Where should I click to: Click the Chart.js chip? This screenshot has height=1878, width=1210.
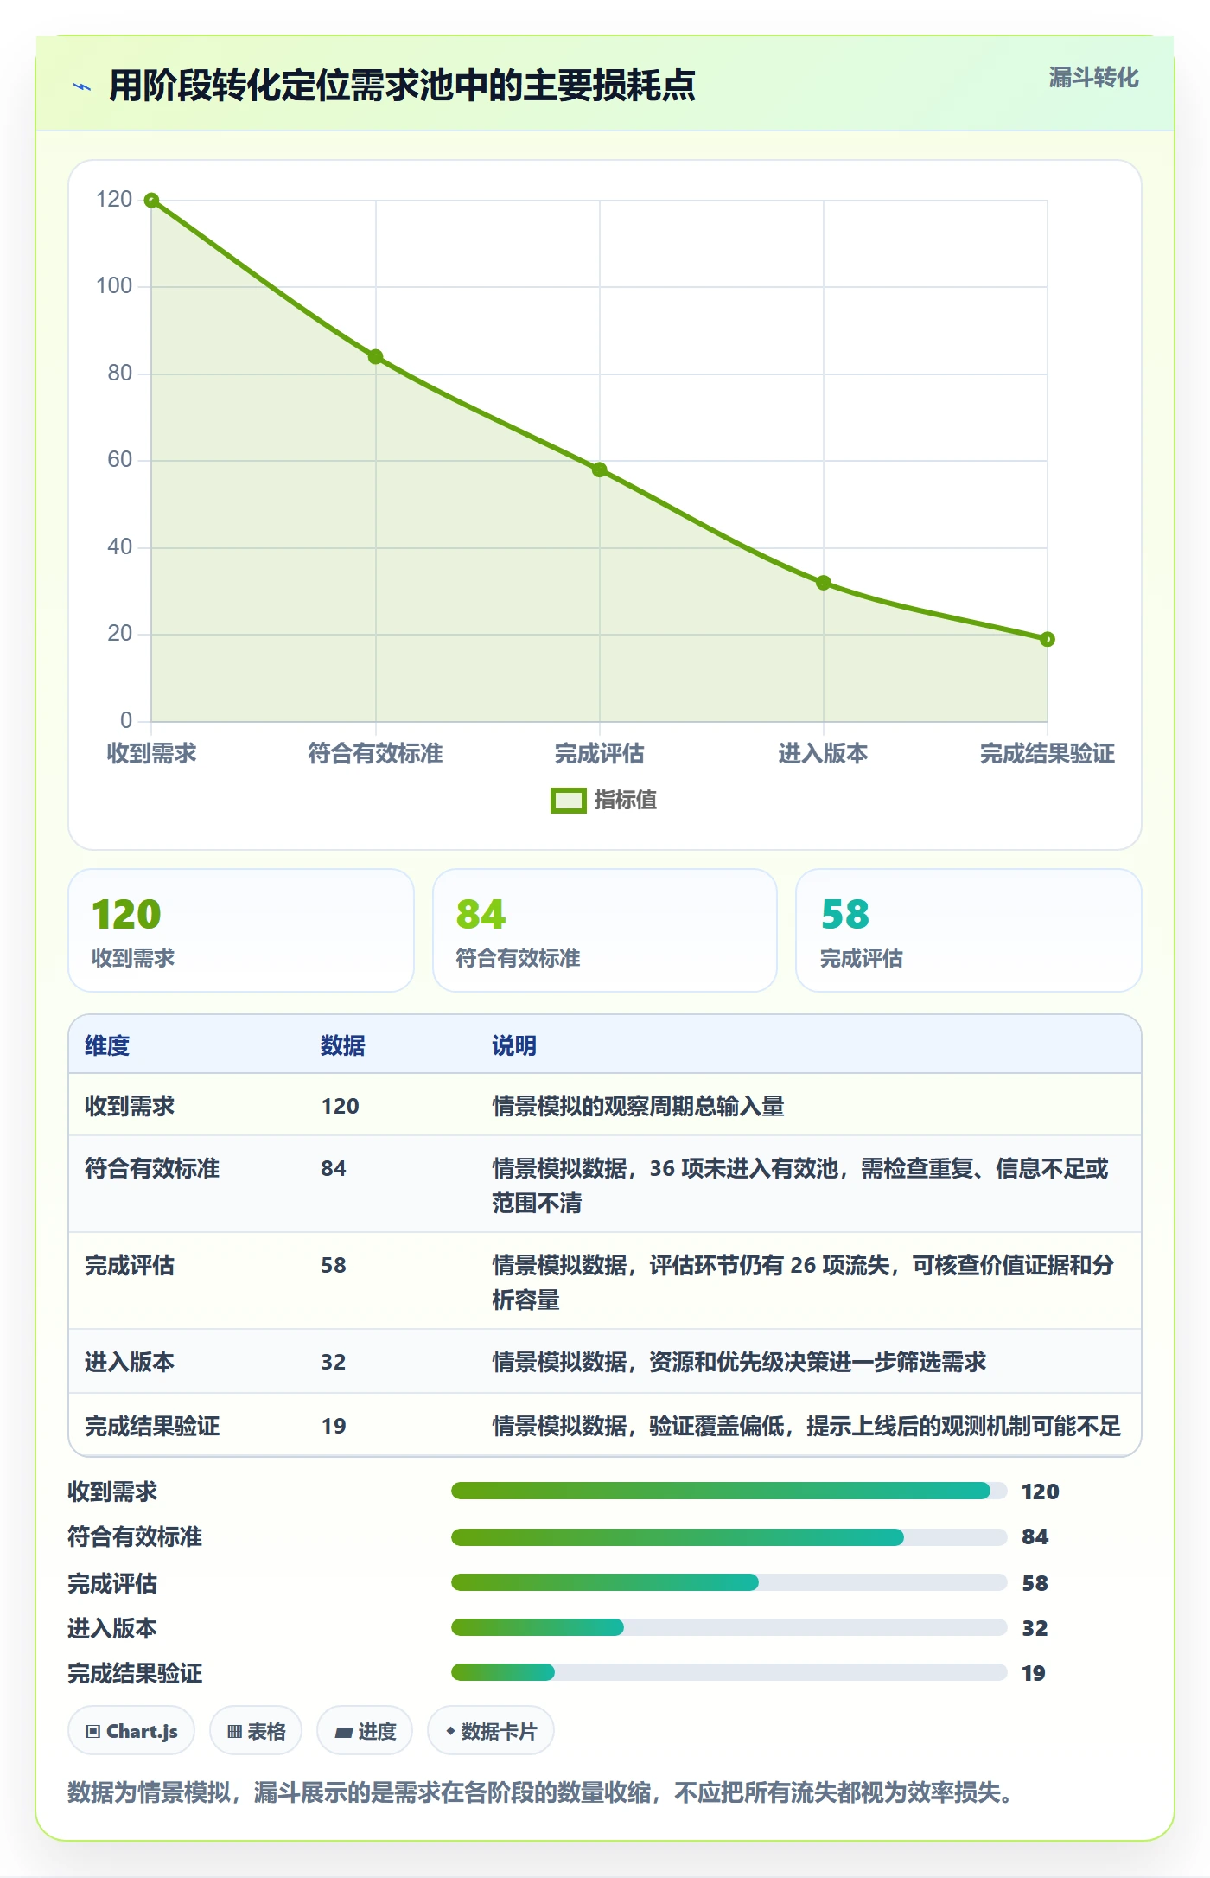pyautogui.click(x=131, y=1731)
